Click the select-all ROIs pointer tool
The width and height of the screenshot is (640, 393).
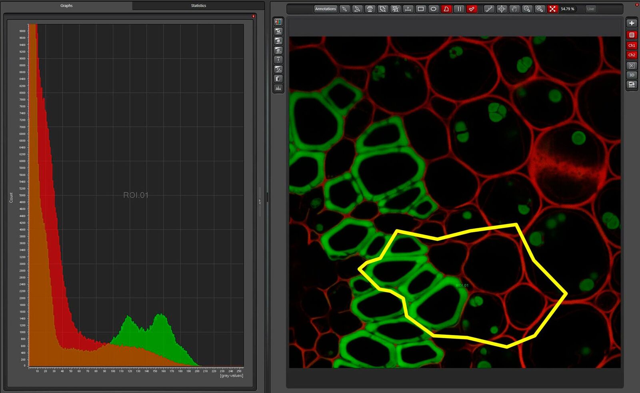357,9
